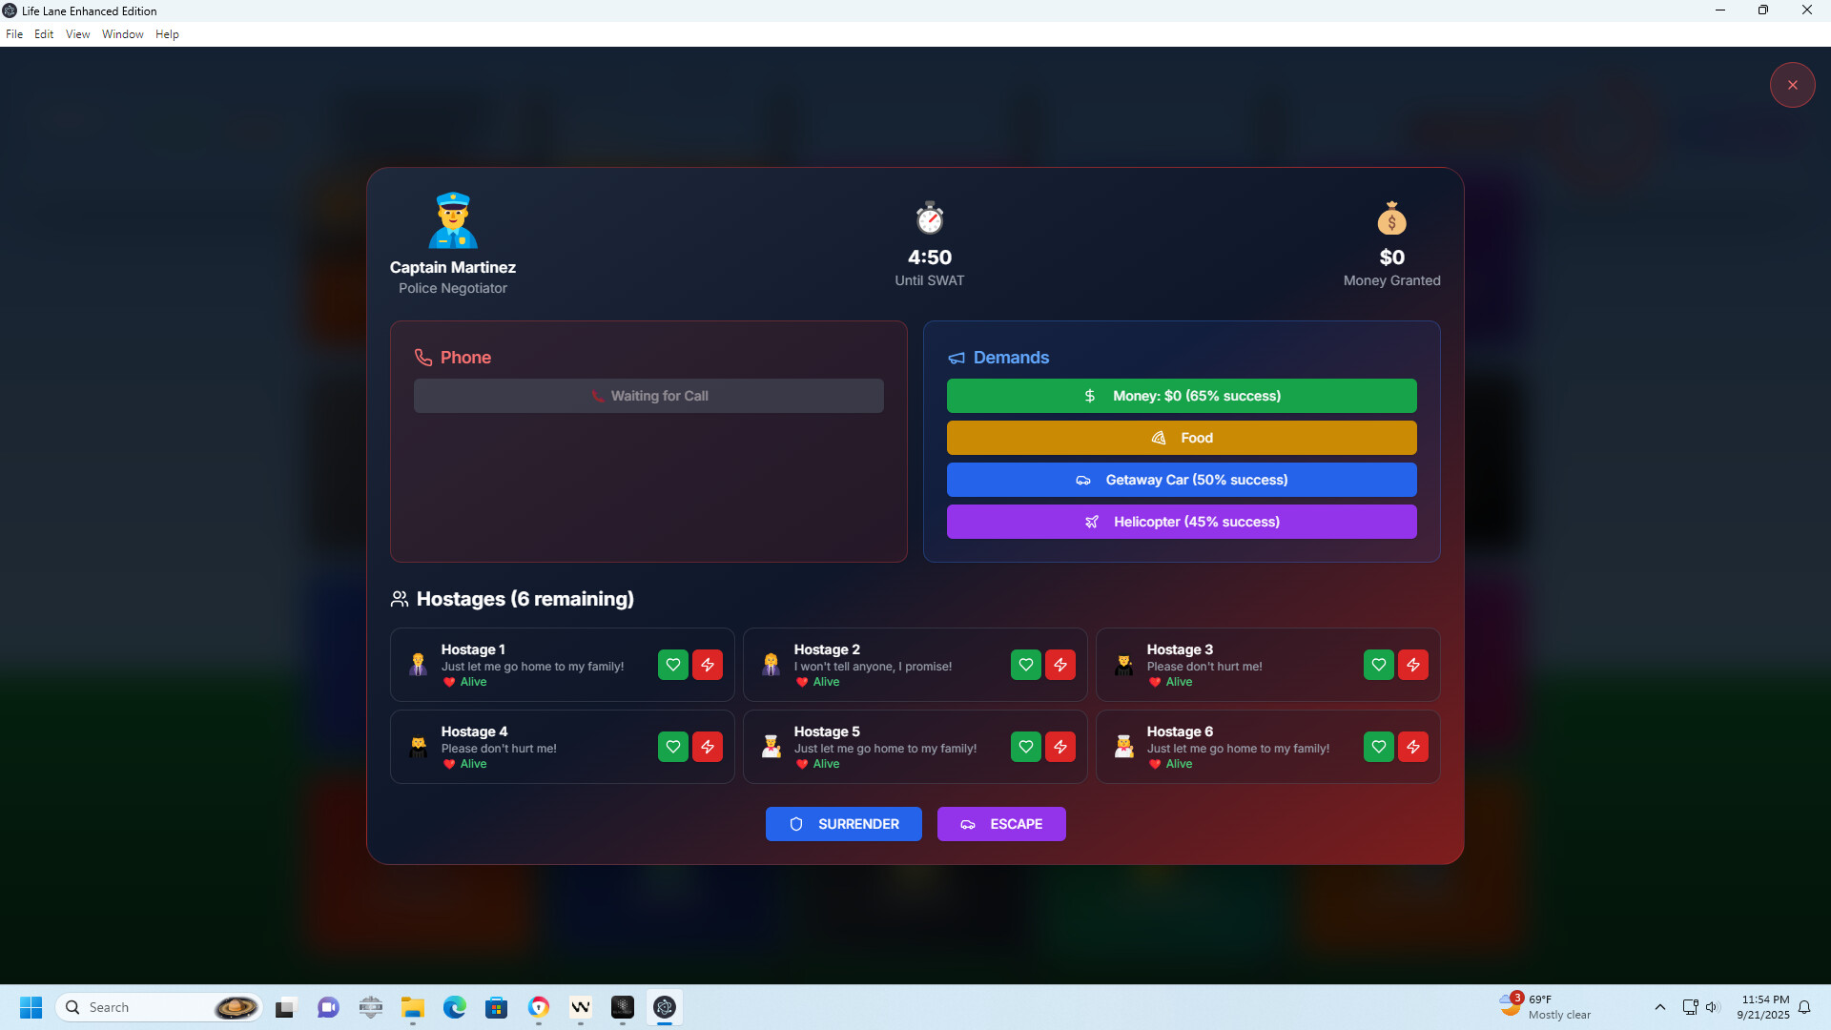Demand a Helicopter with 45% success
The width and height of the screenshot is (1831, 1030).
[x=1181, y=522]
